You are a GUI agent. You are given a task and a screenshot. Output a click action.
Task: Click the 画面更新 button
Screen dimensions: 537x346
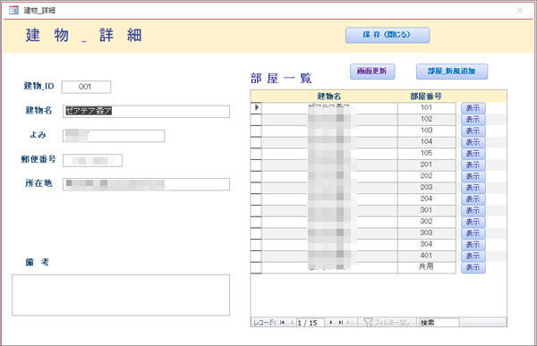click(x=372, y=72)
